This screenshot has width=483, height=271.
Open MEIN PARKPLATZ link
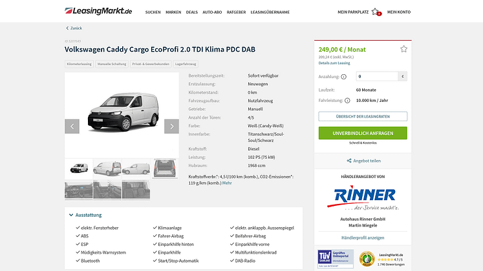(353, 12)
